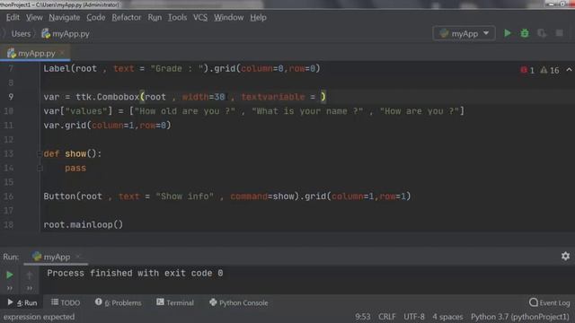Click line number 9 in gutter
The image size is (575, 323).
coord(11,97)
